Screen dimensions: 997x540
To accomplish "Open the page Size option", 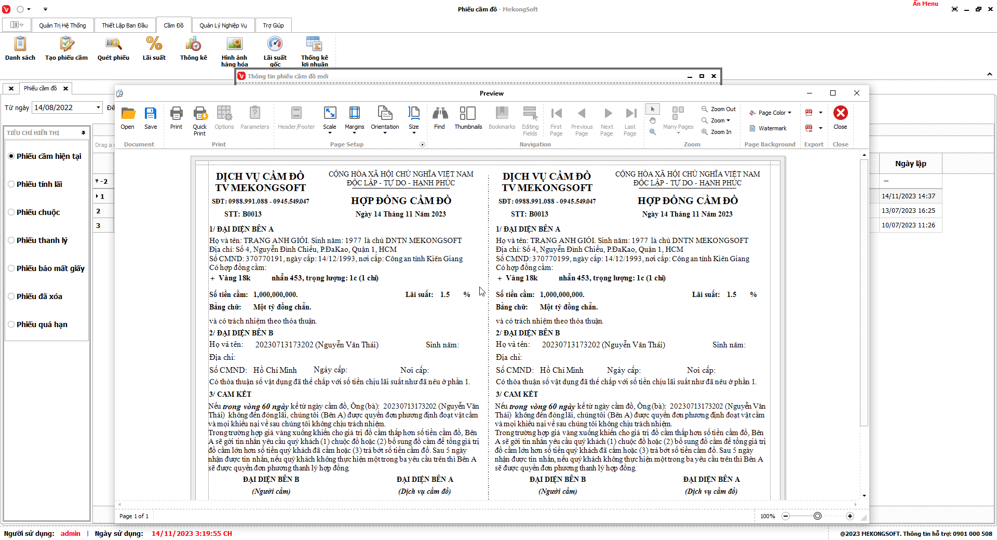I will point(414,120).
